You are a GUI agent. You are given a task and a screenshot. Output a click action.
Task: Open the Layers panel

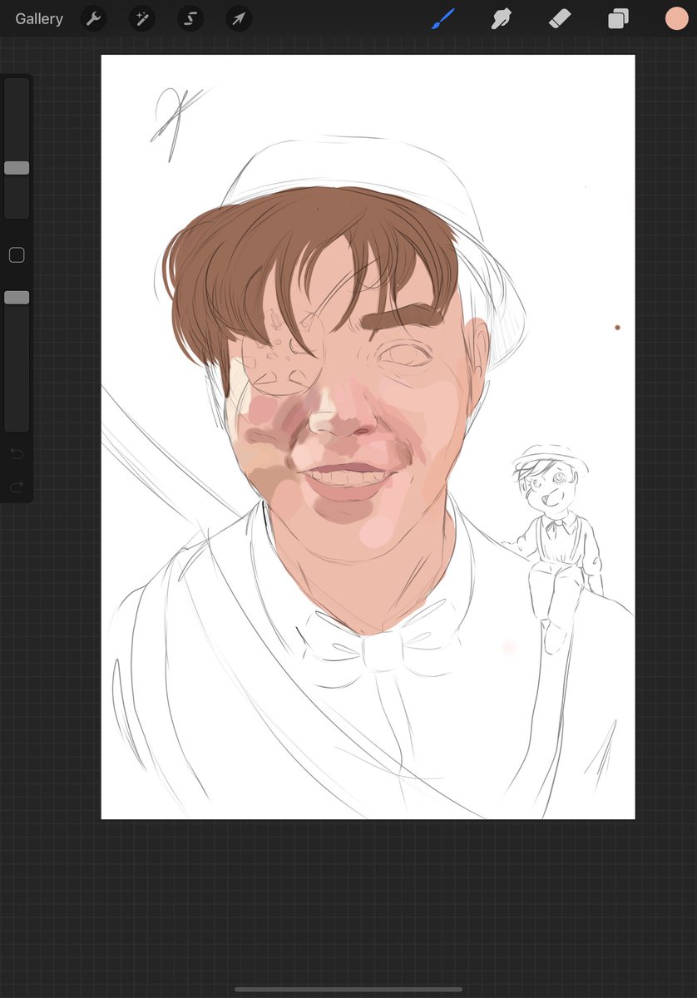(x=618, y=18)
